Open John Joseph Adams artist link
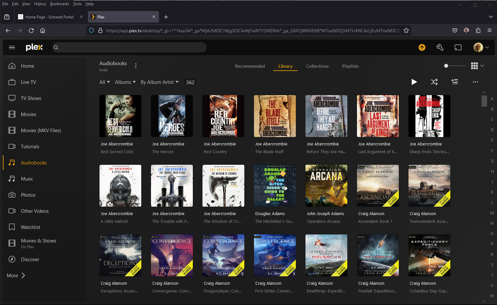 (325, 214)
